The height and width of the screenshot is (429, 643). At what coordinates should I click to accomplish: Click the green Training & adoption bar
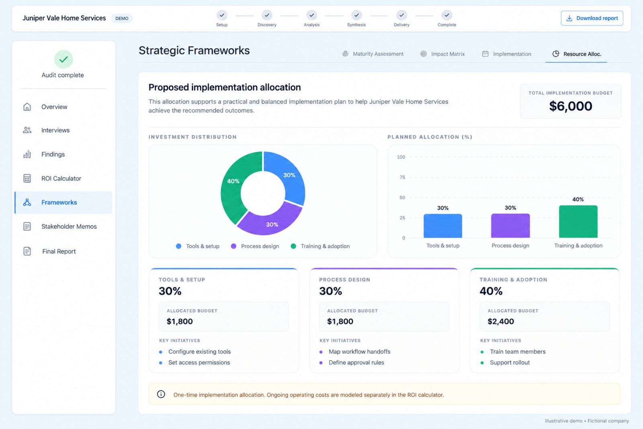tap(578, 222)
